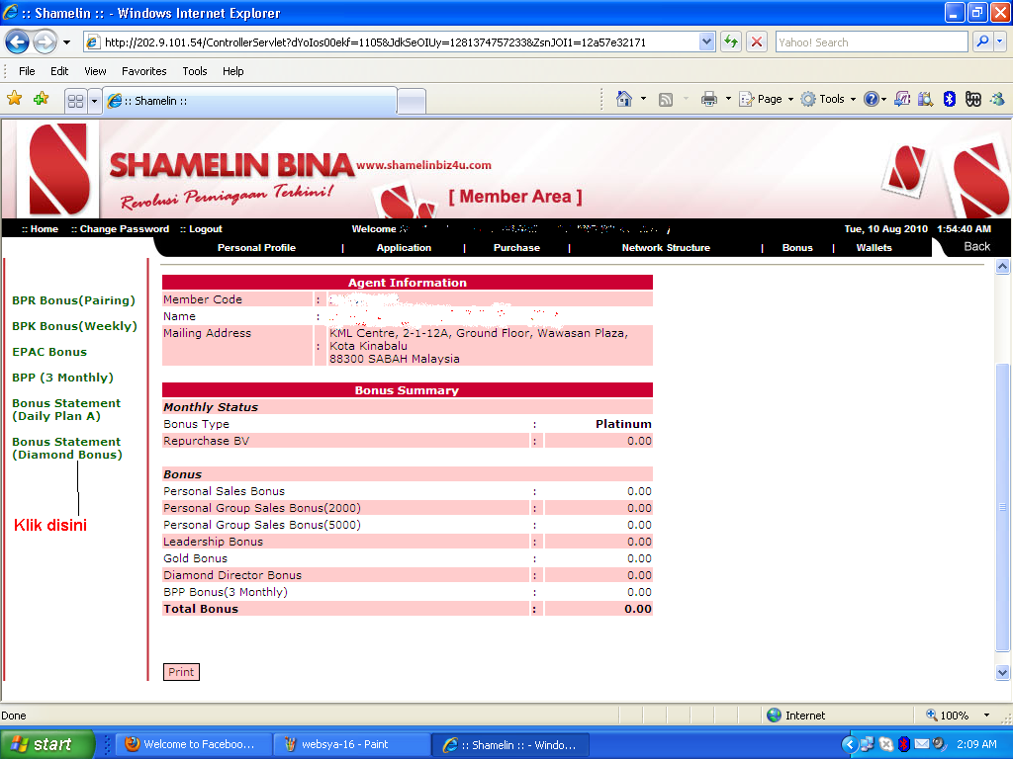Open the tab list dropdown arrow
1013x759 pixels.
tap(94, 101)
